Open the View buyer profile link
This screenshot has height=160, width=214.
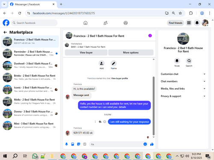click(x=119, y=79)
